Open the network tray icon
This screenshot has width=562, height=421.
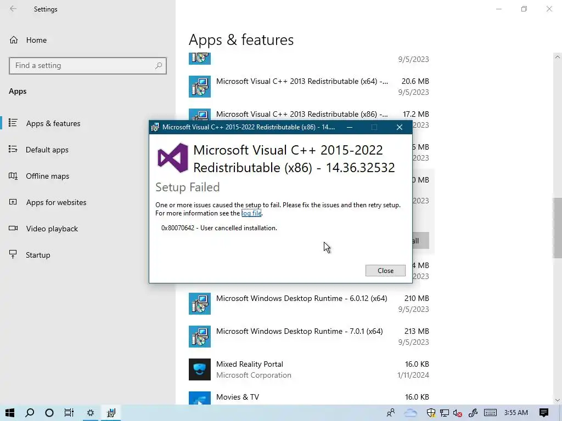point(445,413)
